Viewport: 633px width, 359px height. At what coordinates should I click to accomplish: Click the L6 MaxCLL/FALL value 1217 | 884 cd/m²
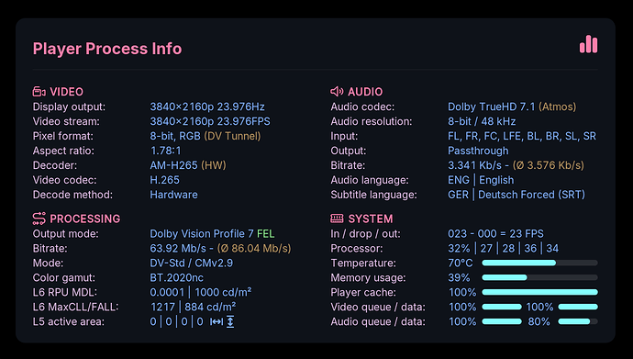(x=193, y=307)
